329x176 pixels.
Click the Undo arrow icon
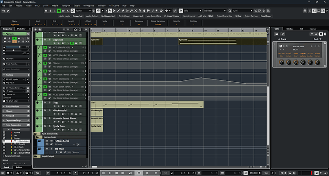point(3,10)
